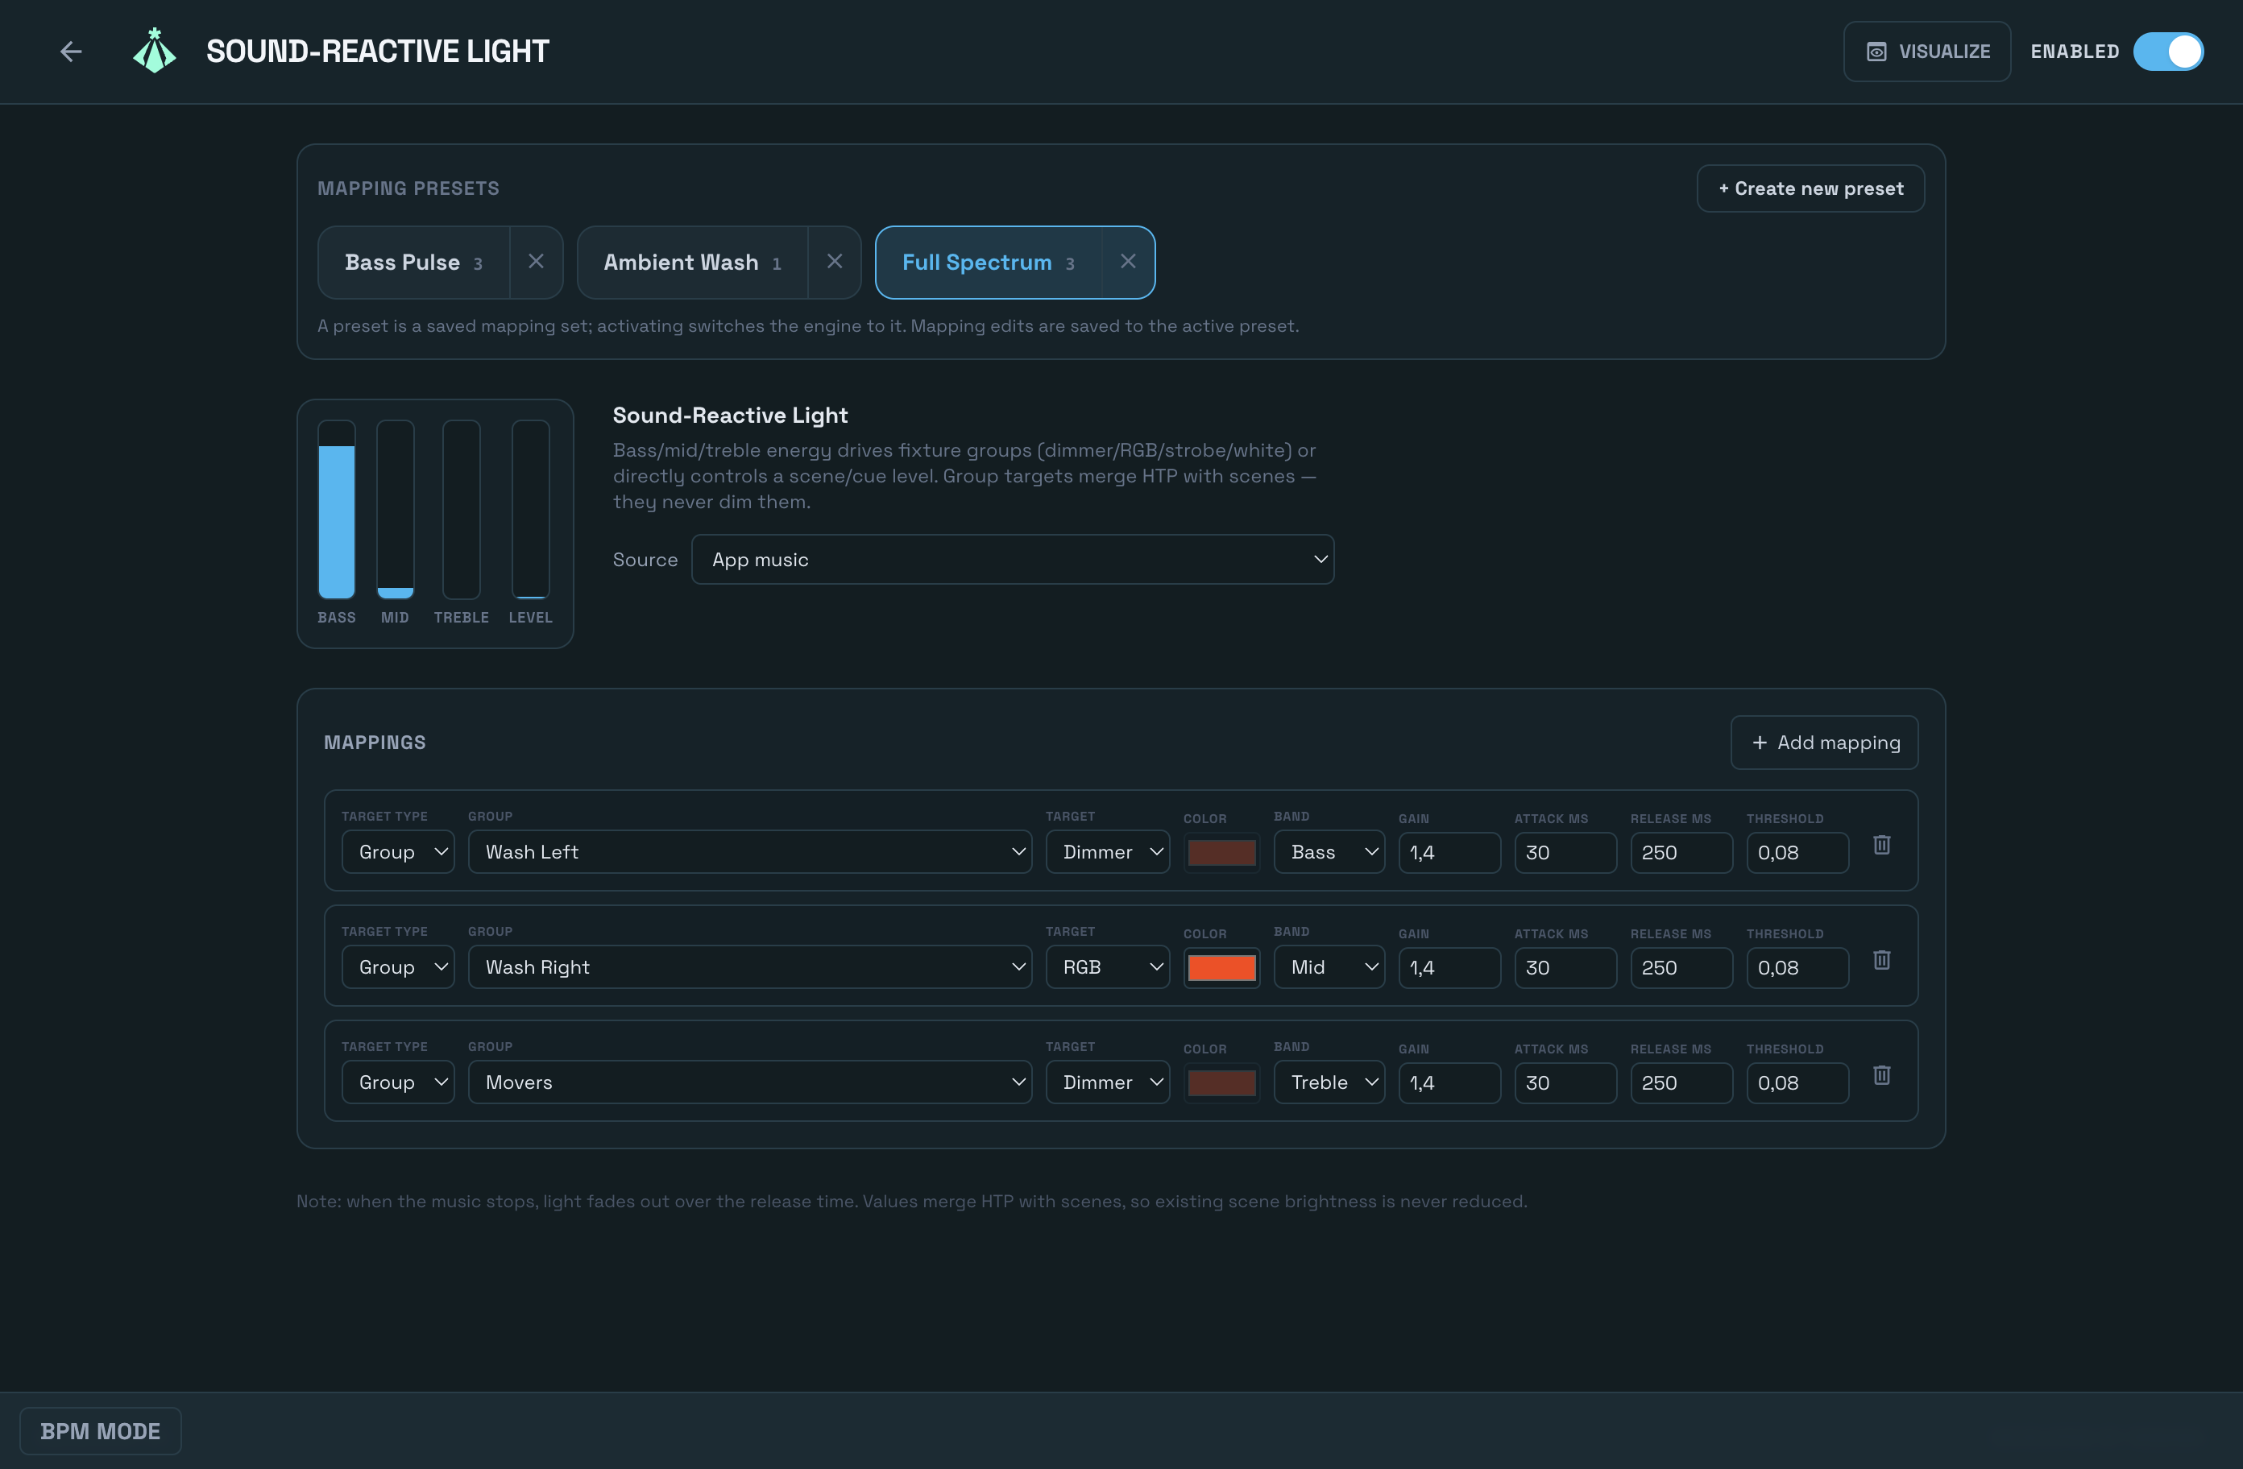
Task: Open the RGB target dropdown
Action: (1107, 966)
